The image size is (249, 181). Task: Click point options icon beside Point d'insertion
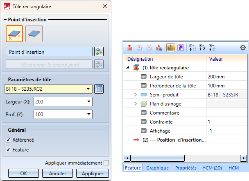click(99, 52)
